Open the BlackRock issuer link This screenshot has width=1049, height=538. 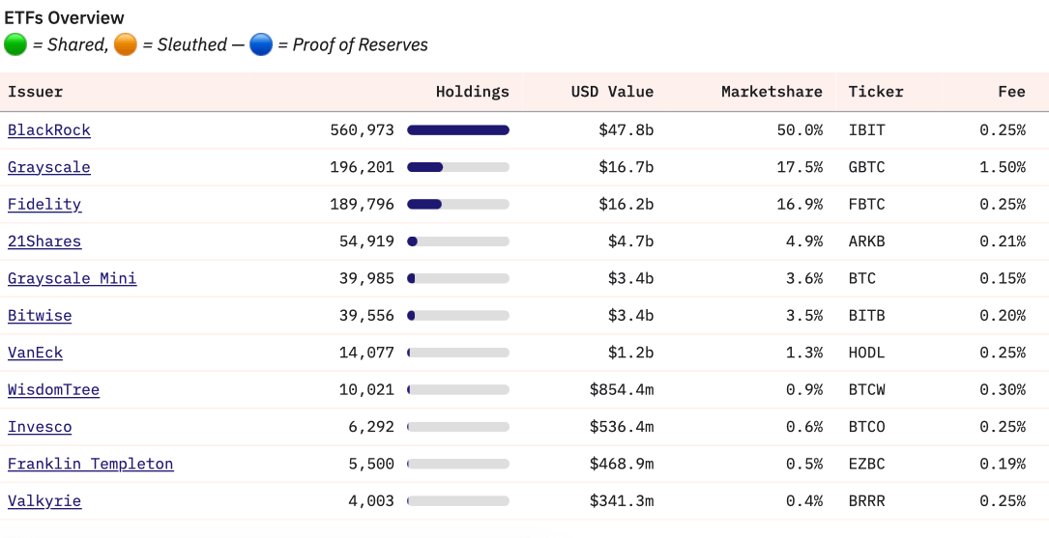pos(49,129)
